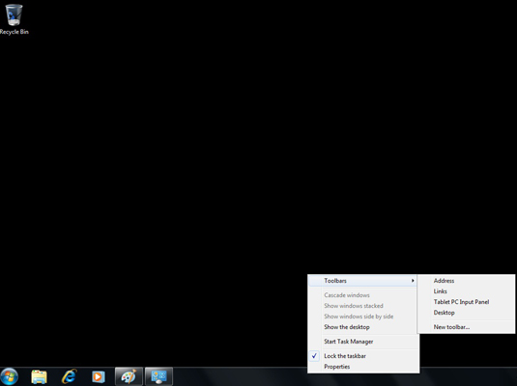Click the greyed Cascade windows entry

click(363, 295)
